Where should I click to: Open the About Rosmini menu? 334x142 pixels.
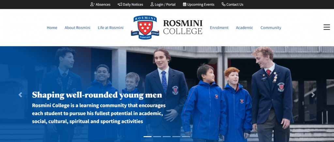(78, 28)
